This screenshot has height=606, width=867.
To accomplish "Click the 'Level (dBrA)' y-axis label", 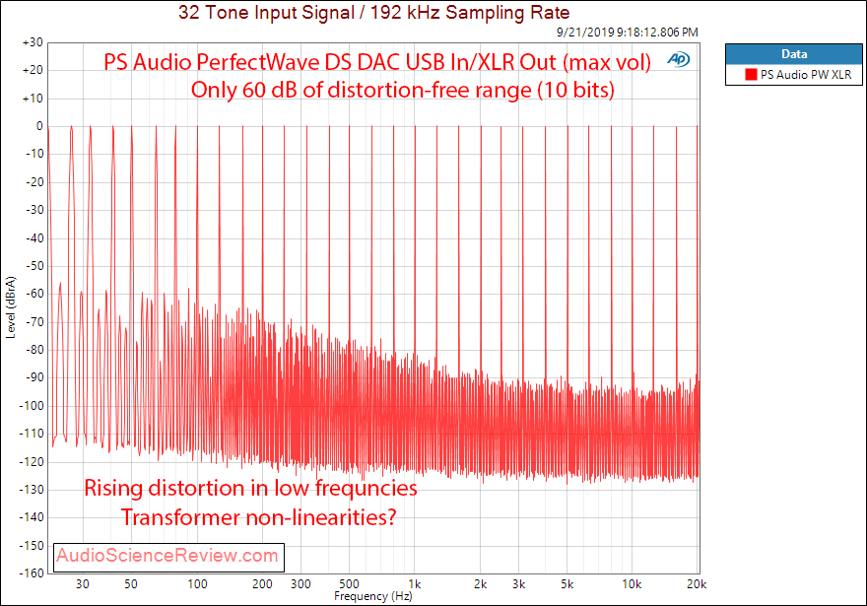I will (11, 306).
